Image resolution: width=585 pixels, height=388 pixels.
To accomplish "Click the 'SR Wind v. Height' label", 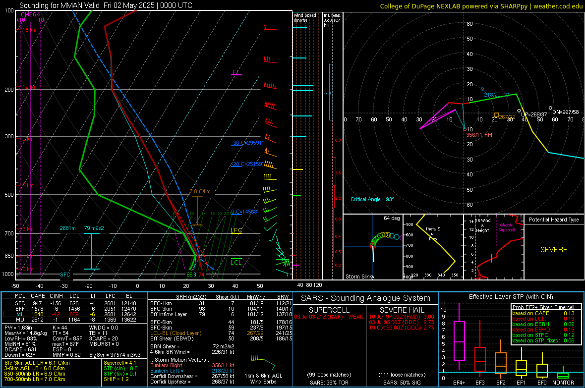I will [x=482, y=225].
